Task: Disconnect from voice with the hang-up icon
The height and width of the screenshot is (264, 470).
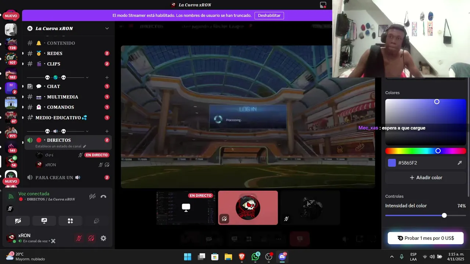Action: click(104, 197)
